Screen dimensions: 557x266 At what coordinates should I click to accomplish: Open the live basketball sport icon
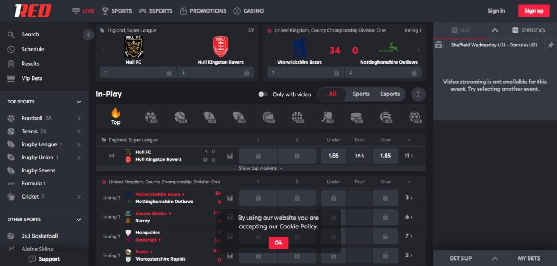click(297, 116)
